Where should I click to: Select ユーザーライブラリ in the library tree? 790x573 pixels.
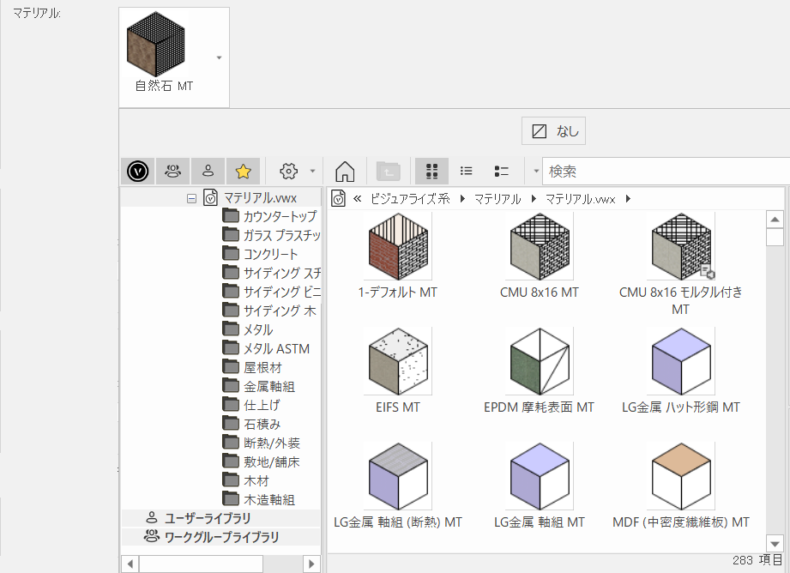point(208,518)
